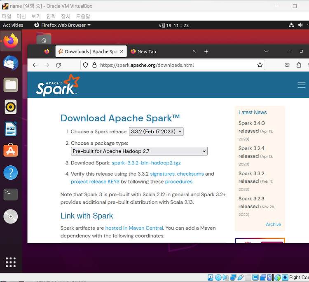
Task: Open VirtualBox 파일 menu
Action: [x=6, y=16]
